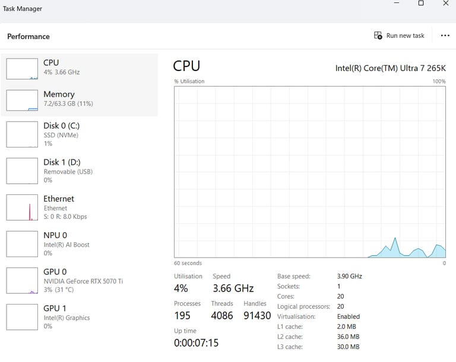The height and width of the screenshot is (362, 456).
Task: Open the GPU 0 performance entry
Action: coord(80,280)
